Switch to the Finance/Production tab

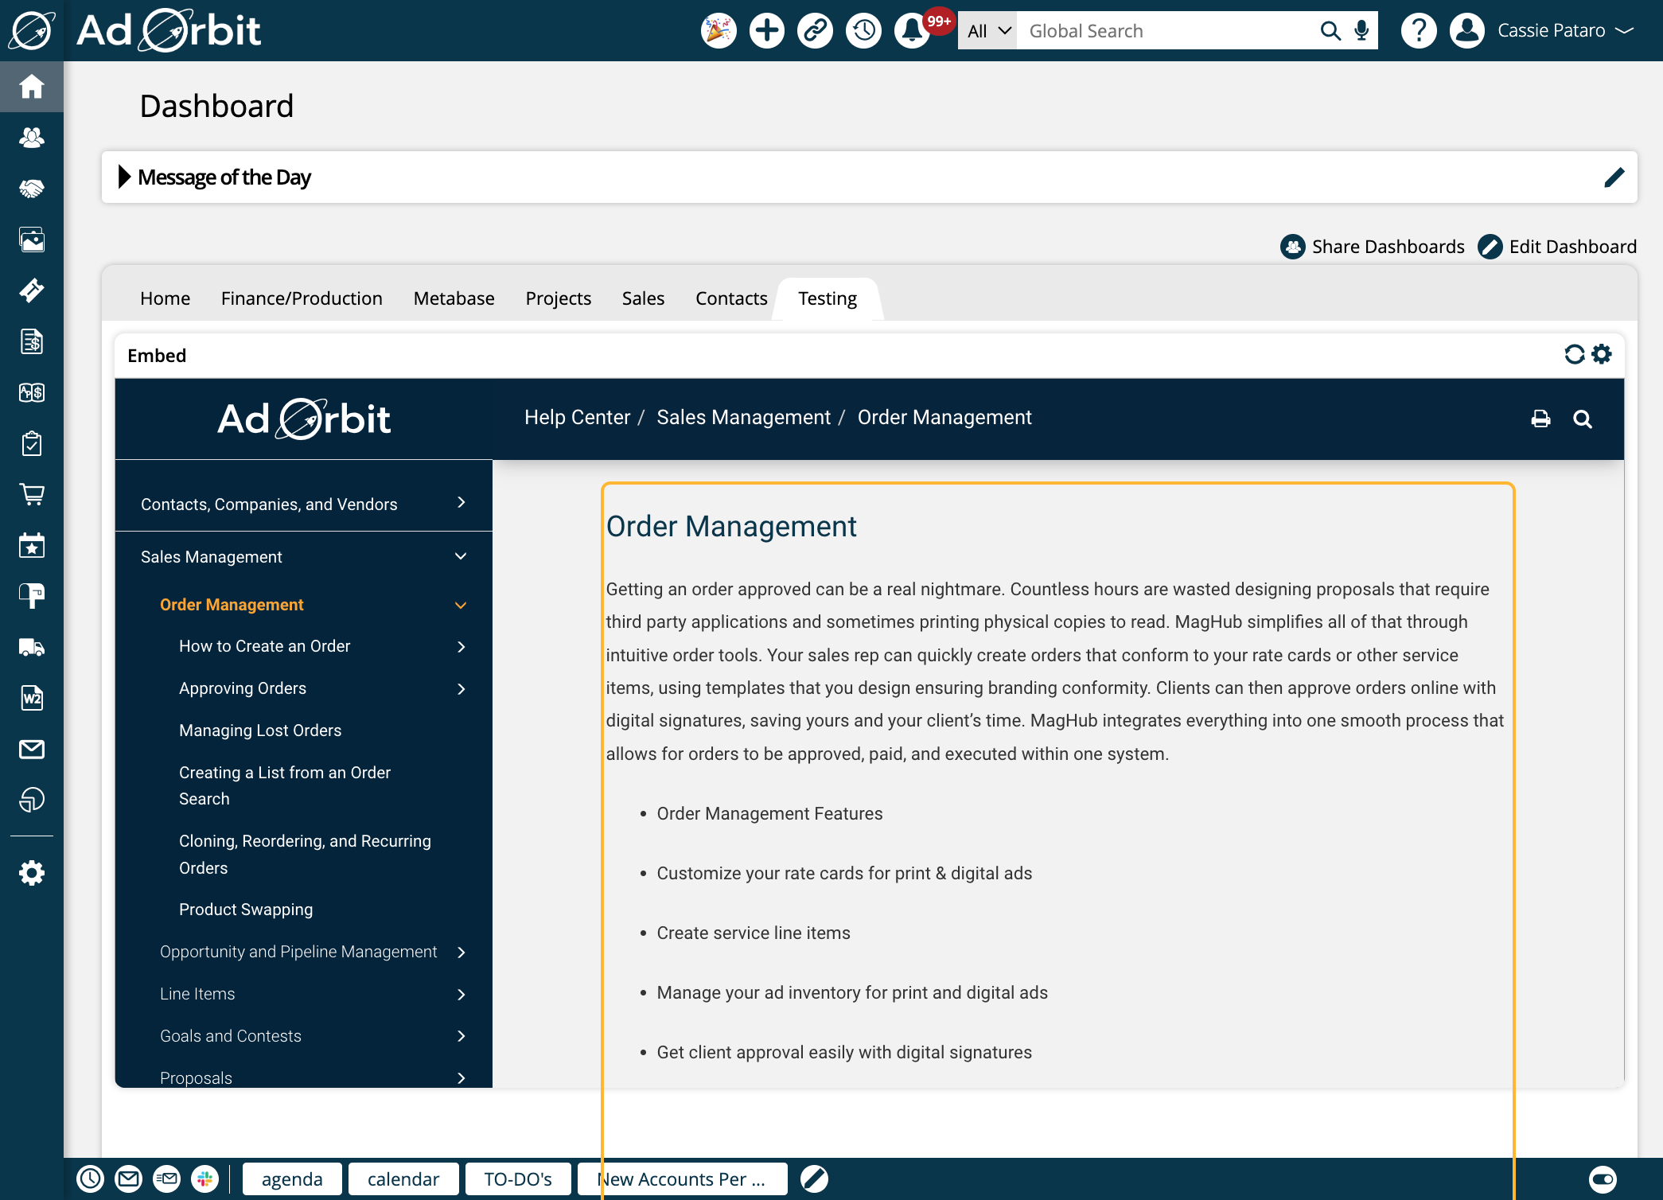(302, 298)
